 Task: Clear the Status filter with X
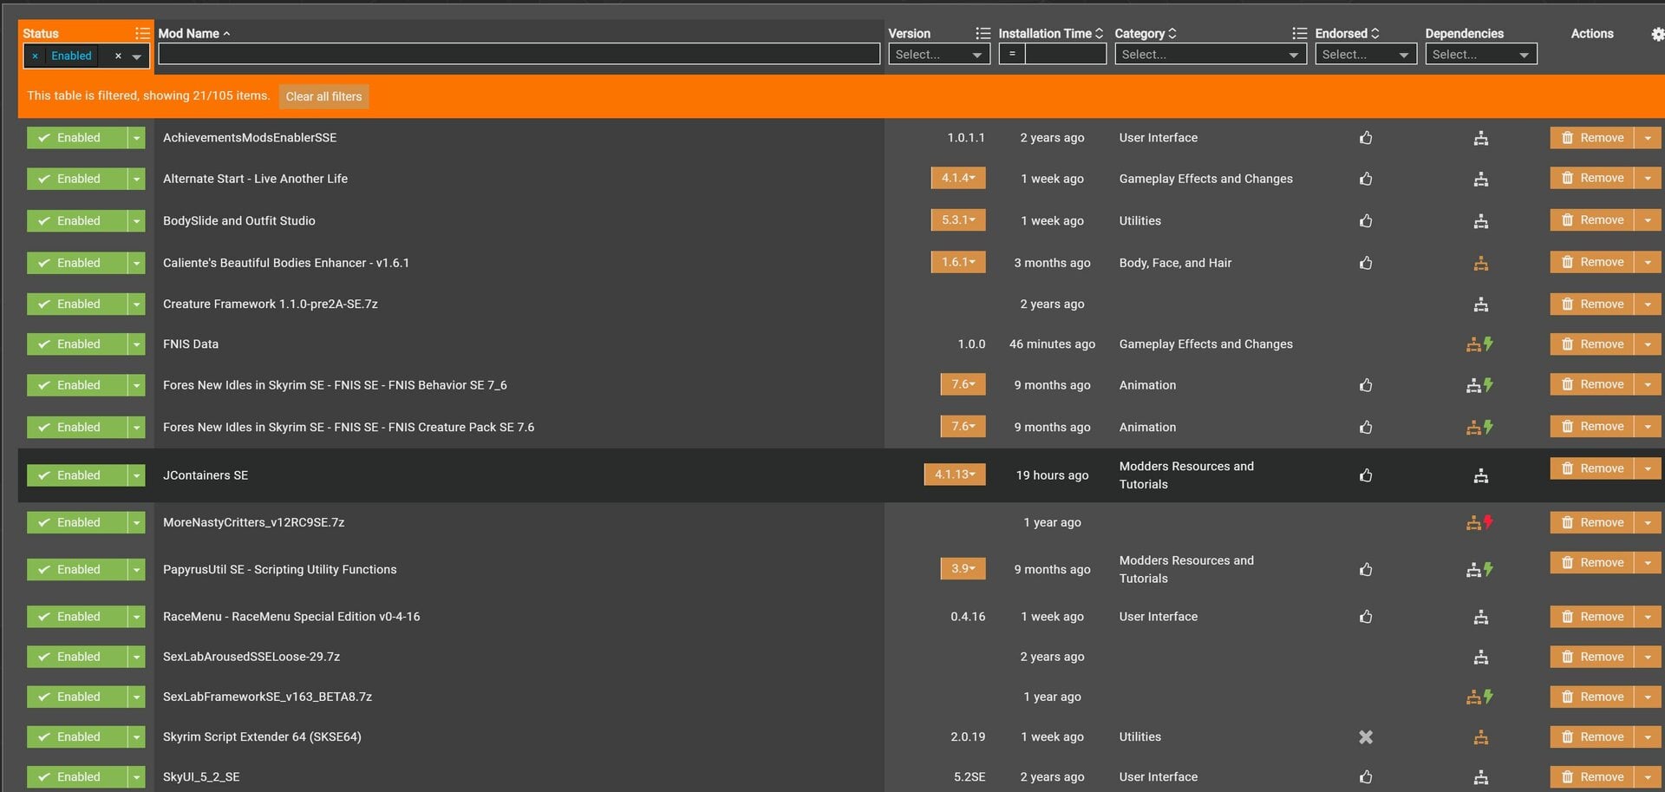pyautogui.click(x=118, y=56)
